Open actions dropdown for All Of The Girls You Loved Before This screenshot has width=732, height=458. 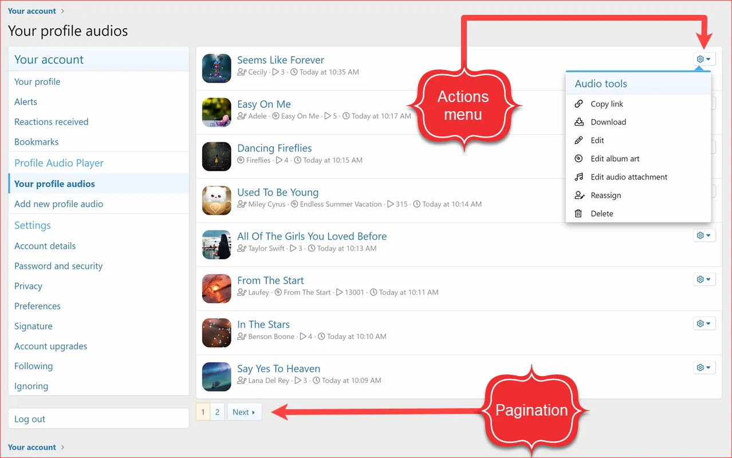[x=704, y=235]
